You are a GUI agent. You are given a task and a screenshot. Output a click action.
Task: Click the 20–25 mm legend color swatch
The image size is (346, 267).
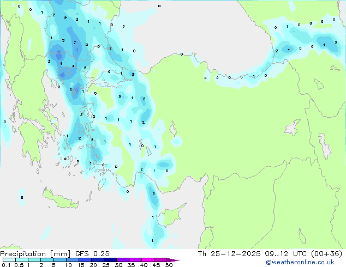point(98,260)
